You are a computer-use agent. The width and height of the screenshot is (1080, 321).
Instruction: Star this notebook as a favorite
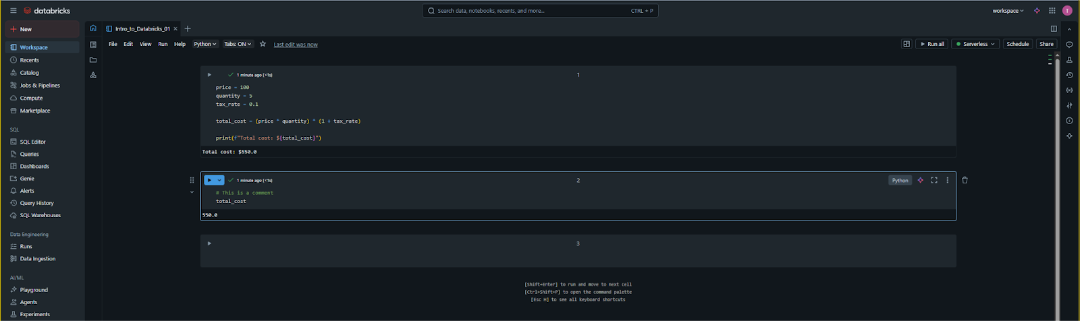pyautogui.click(x=263, y=44)
